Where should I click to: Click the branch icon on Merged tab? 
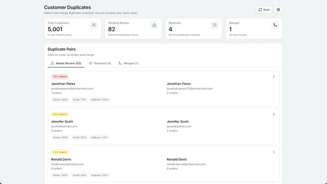tap(120, 63)
